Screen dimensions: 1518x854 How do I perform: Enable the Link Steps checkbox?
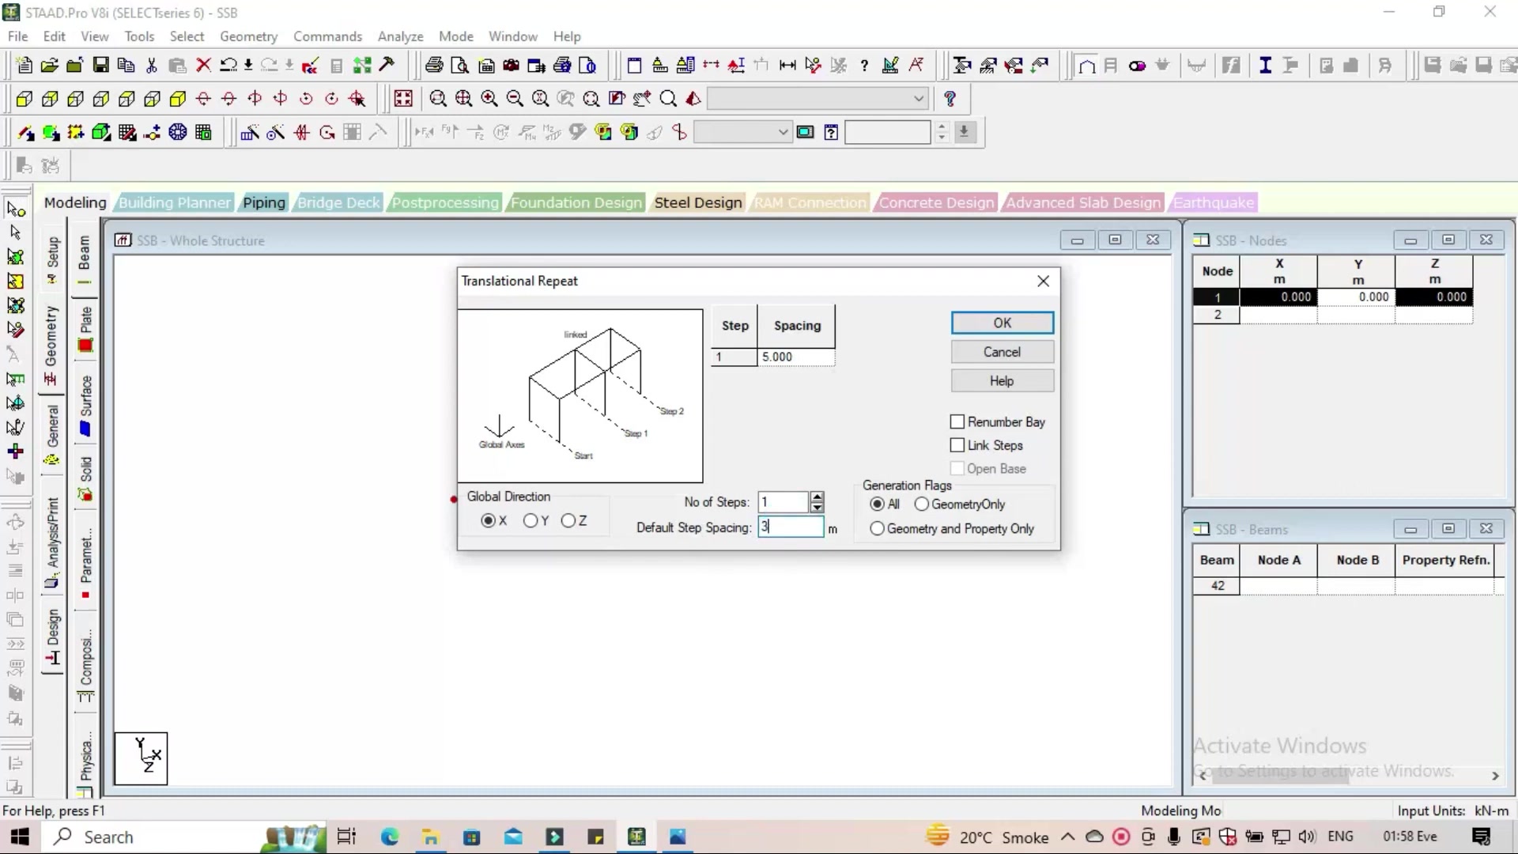(957, 445)
